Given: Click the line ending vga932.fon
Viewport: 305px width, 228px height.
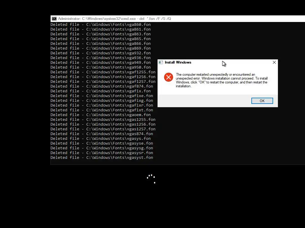Looking at the screenshot, I should 101,53.
